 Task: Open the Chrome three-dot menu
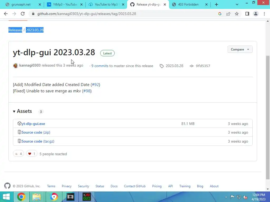click(264, 14)
